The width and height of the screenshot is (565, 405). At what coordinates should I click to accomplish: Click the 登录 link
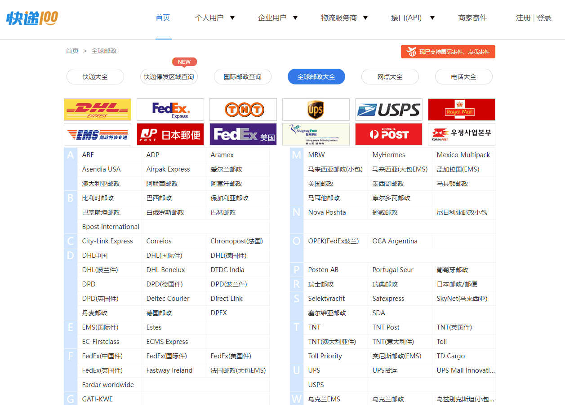pyautogui.click(x=543, y=18)
